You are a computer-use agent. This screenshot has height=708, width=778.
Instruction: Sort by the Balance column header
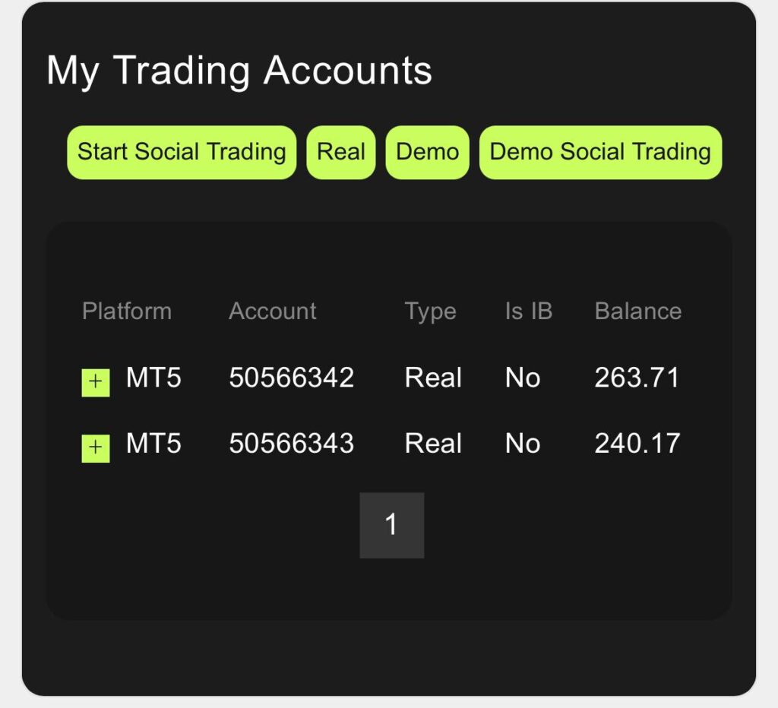[x=637, y=311]
